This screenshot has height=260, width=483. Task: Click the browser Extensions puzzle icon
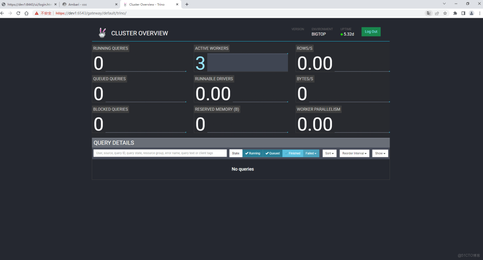[455, 13]
